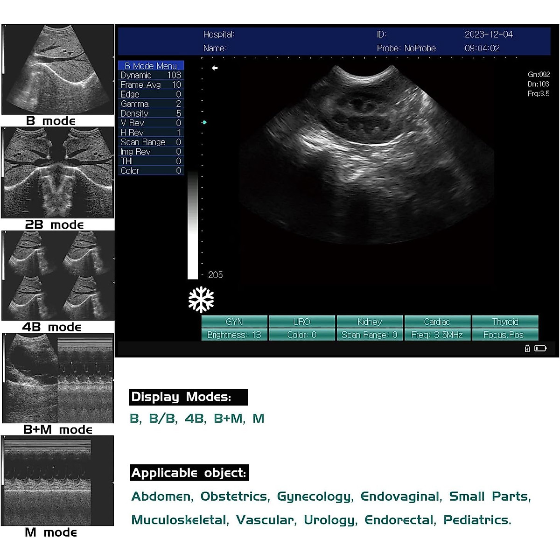
Task: Toggle the V Rev setting
Action: click(x=151, y=123)
